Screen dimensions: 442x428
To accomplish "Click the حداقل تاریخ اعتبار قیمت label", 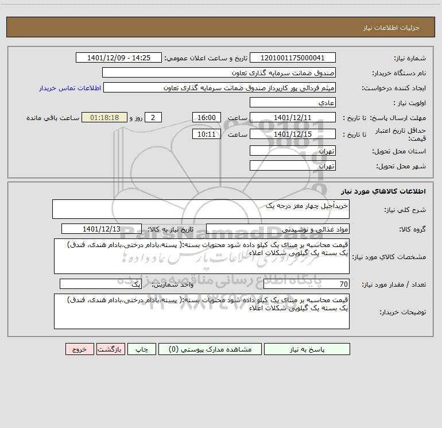I will [x=401, y=134].
